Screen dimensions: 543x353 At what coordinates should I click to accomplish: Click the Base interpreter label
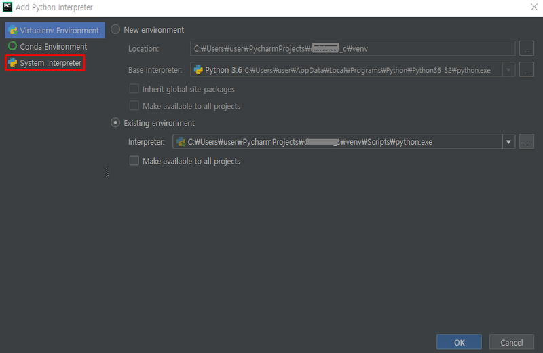click(x=155, y=70)
